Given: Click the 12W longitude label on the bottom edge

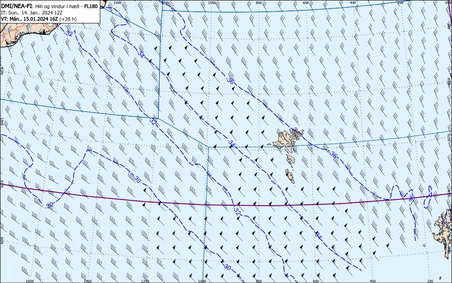Looking at the screenshot, I should (x=145, y=281).
